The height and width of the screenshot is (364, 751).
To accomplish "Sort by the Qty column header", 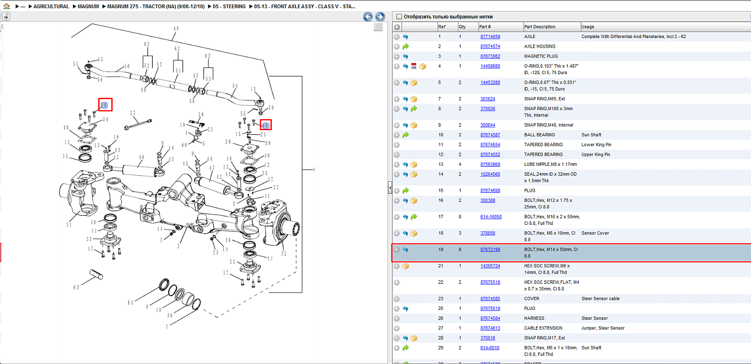I will click(467, 27).
